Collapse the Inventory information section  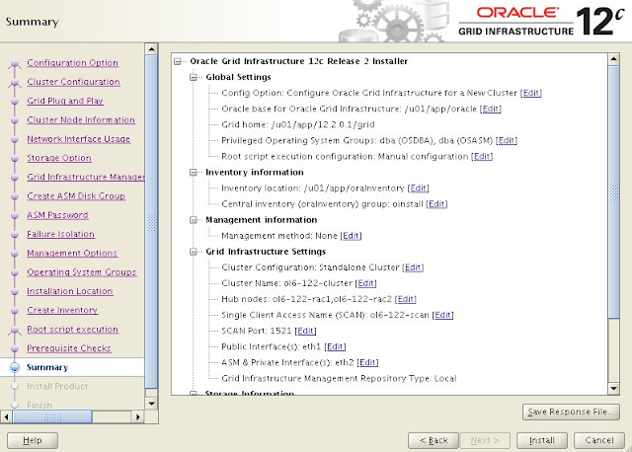[x=194, y=173]
